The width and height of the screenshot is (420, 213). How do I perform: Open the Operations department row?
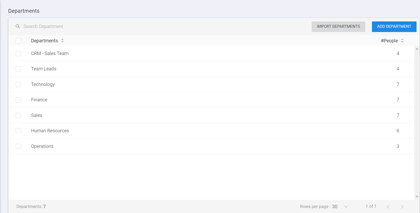tap(42, 146)
